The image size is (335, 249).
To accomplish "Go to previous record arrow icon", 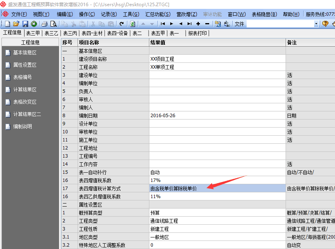I will [x=181, y=24].
